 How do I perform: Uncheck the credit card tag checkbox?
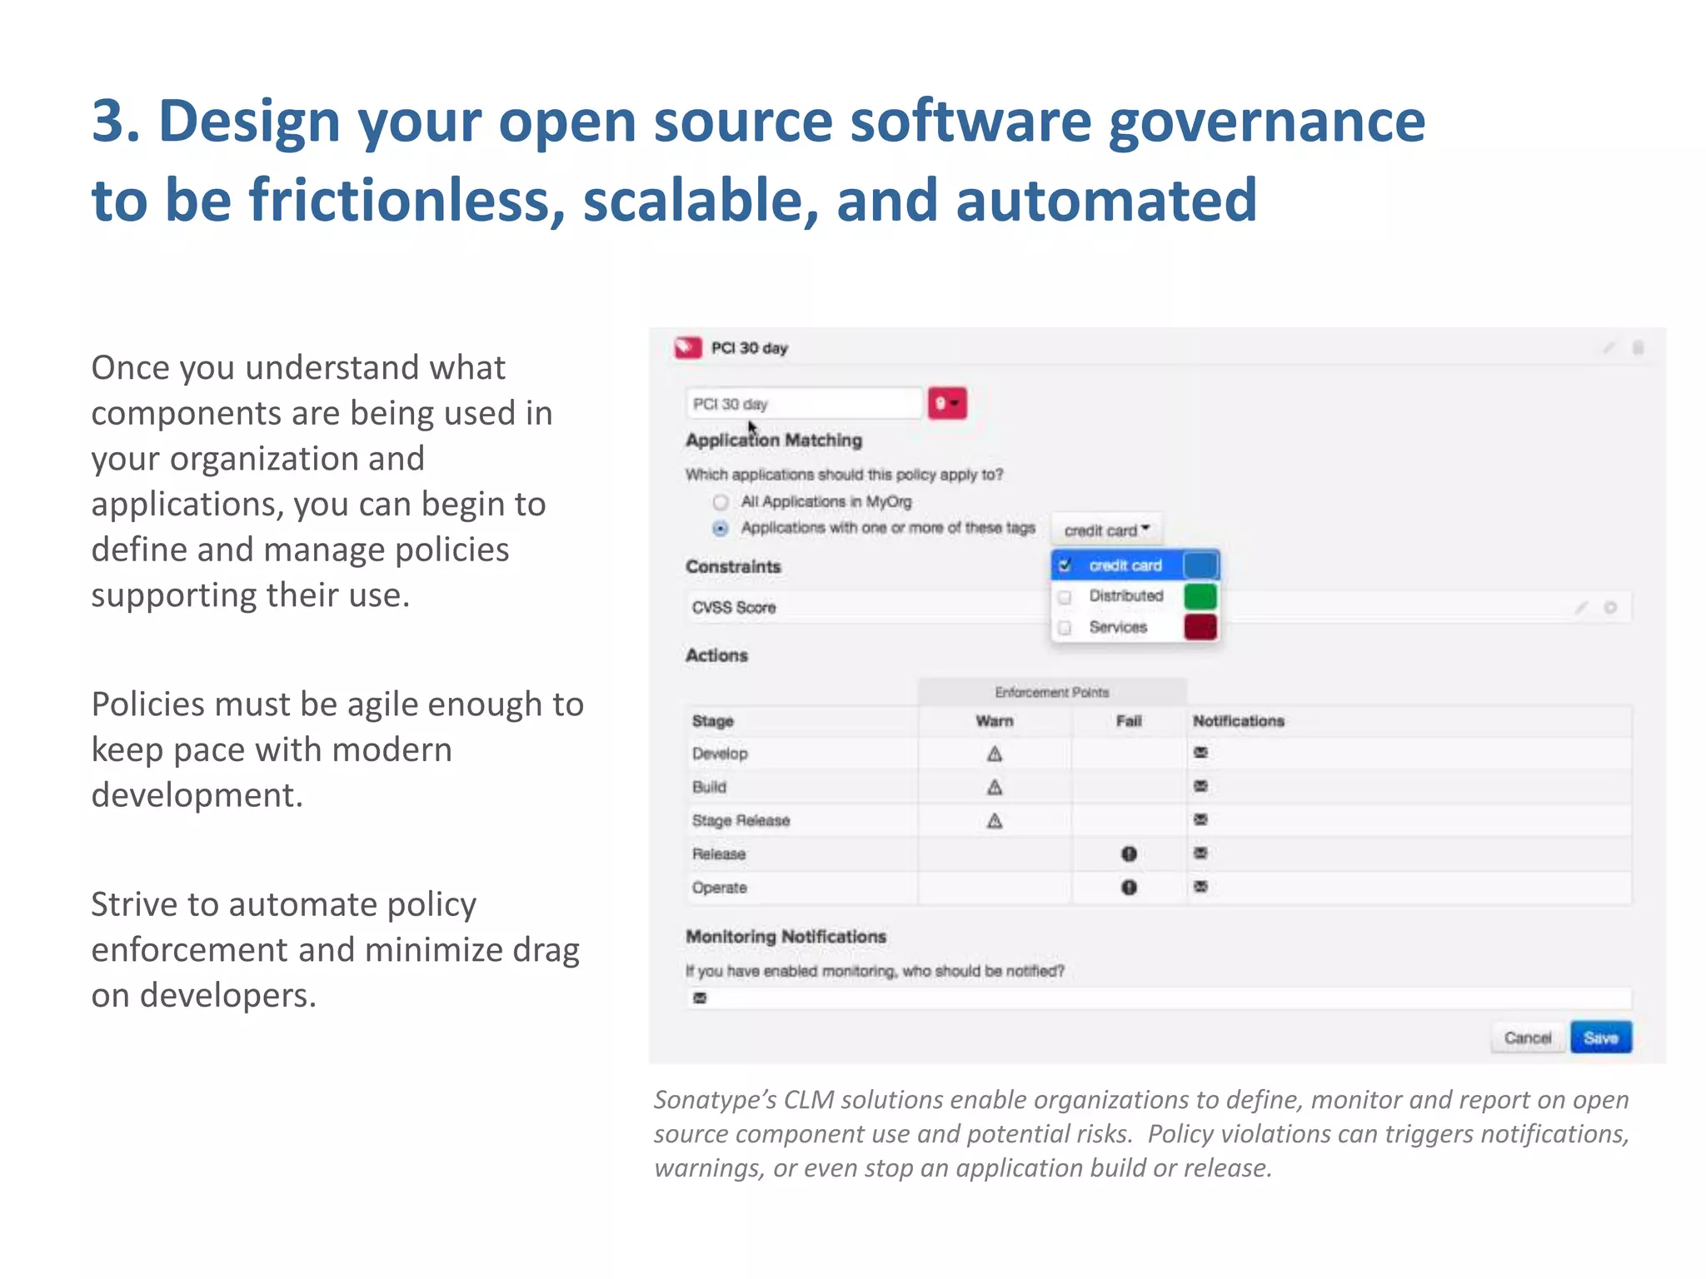(x=1065, y=565)
